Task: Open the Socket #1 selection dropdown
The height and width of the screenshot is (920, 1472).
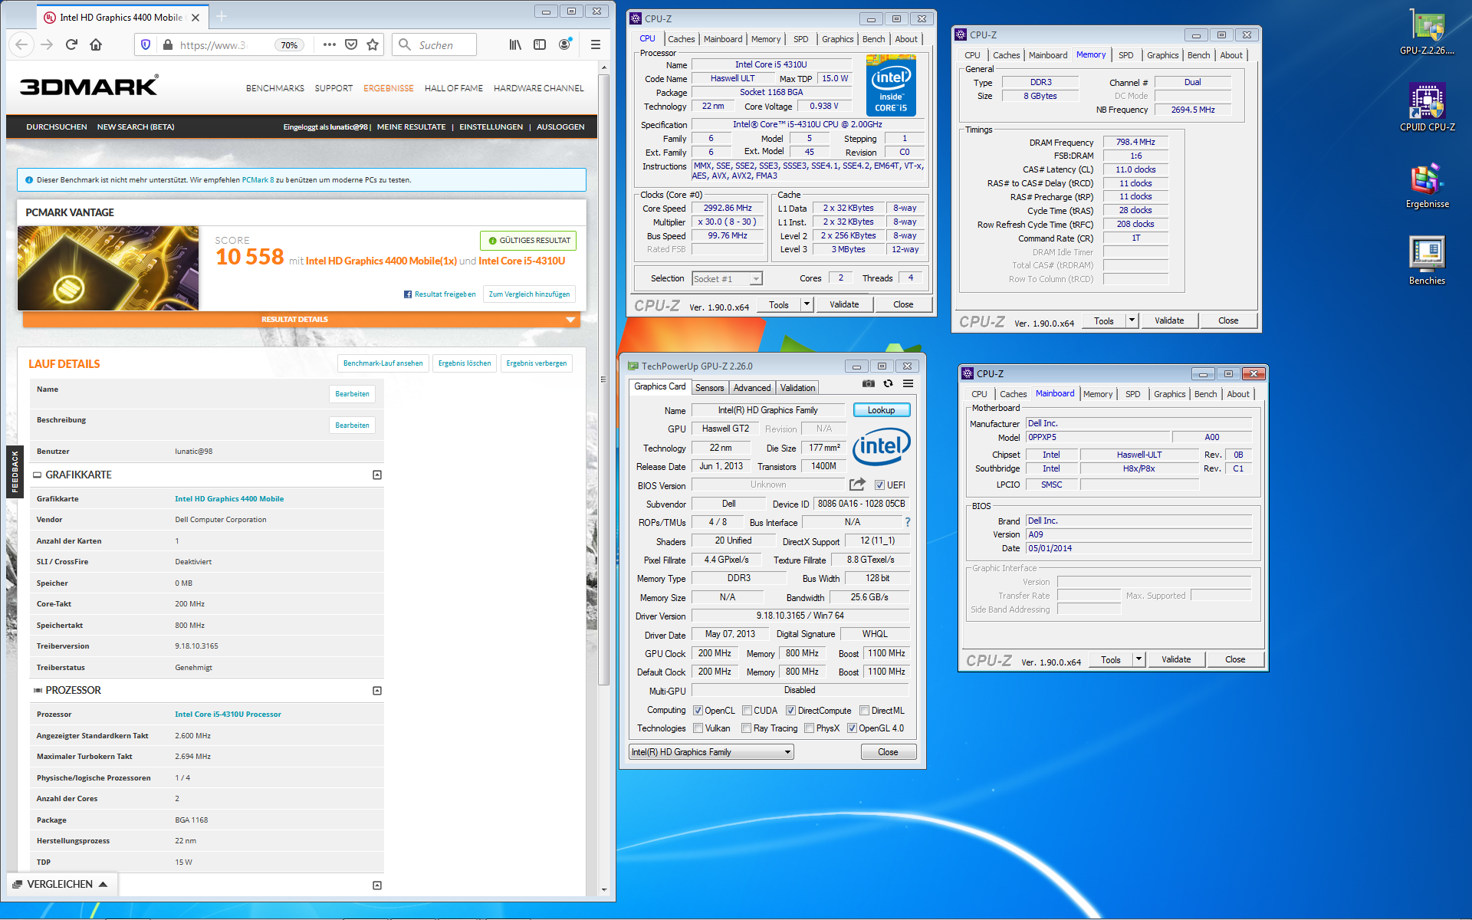Action: tap(727, 279)
